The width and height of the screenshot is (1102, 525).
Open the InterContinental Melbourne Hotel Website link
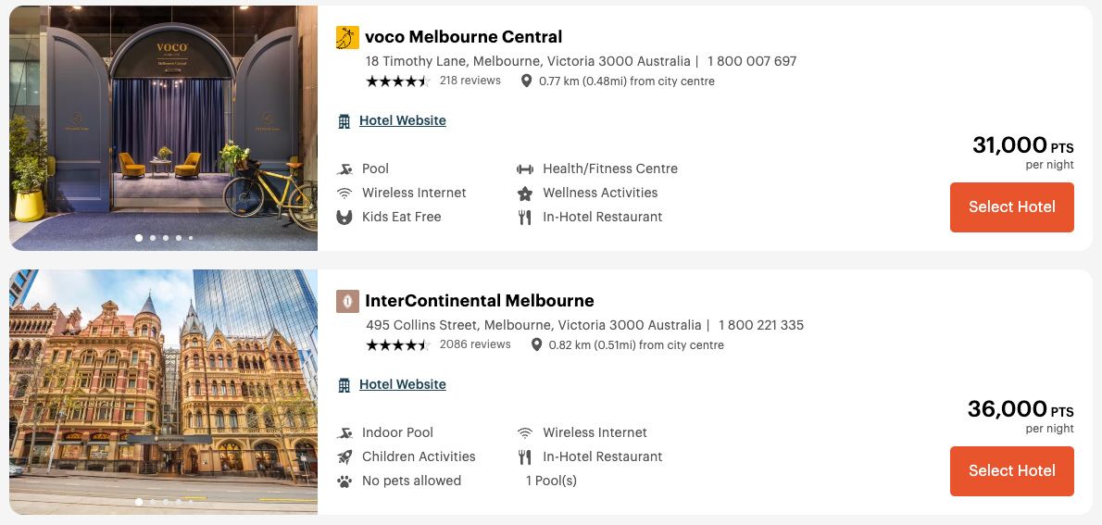(x=402, y=384)
